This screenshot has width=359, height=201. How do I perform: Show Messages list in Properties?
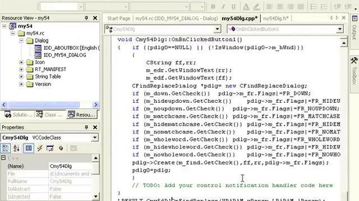(50, 149)
